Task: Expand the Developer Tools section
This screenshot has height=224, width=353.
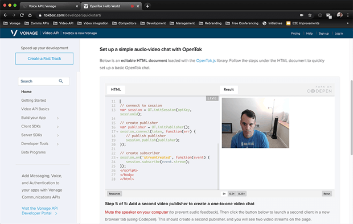Action: 58,144
